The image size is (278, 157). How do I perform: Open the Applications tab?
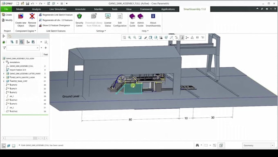click(168, 9)
